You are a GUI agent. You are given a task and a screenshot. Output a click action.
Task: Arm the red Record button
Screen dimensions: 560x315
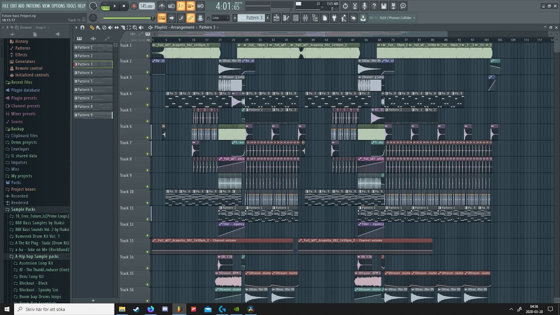coord(134,6)
